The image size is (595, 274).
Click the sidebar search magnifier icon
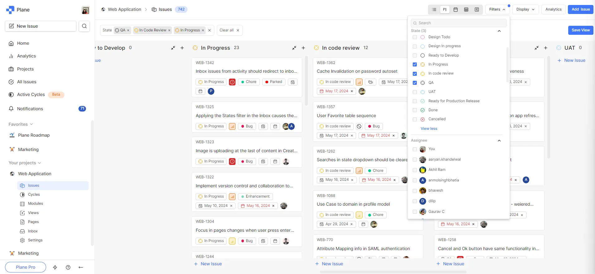tap(84, 26)
